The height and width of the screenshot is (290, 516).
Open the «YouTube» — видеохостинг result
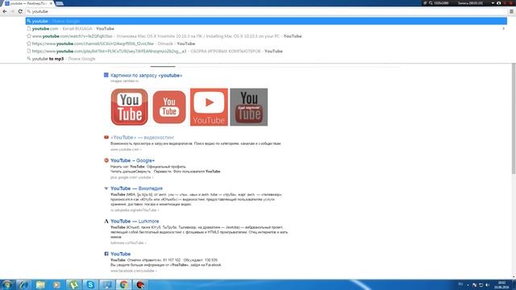click(x=142, y=138)
